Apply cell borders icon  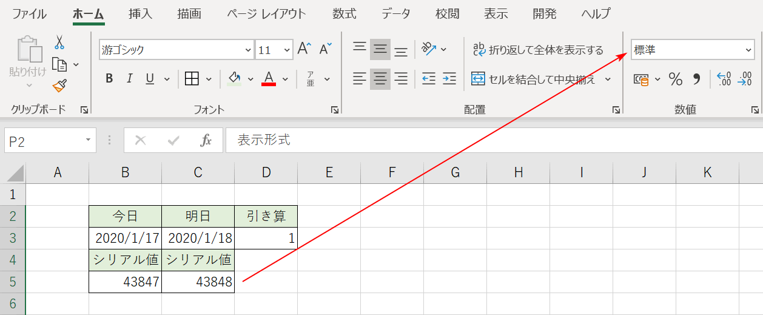[x=192, y=78]
